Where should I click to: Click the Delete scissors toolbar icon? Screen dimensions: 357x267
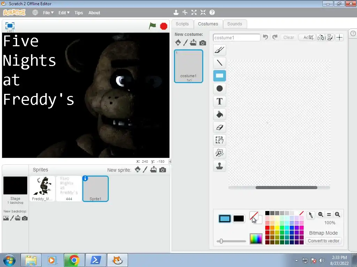pos(185,13)
